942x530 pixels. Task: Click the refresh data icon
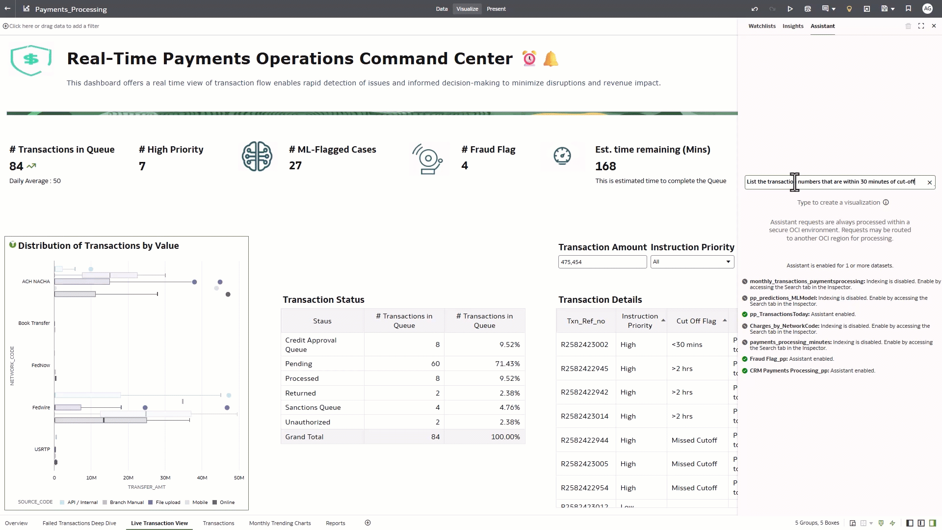(808, 9)
